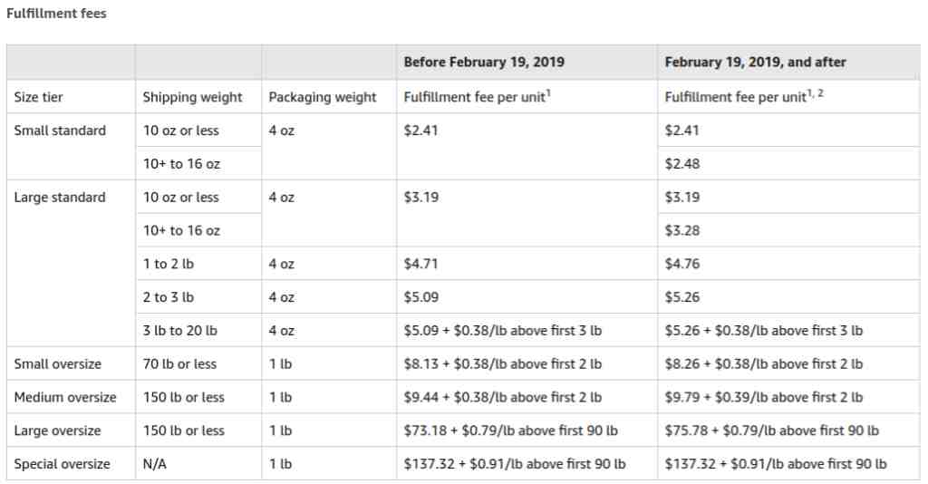Image resolution: width=928 pixels, height=484 pixels.
Task: Select the Large standard row label
Action: pos(60,198)
